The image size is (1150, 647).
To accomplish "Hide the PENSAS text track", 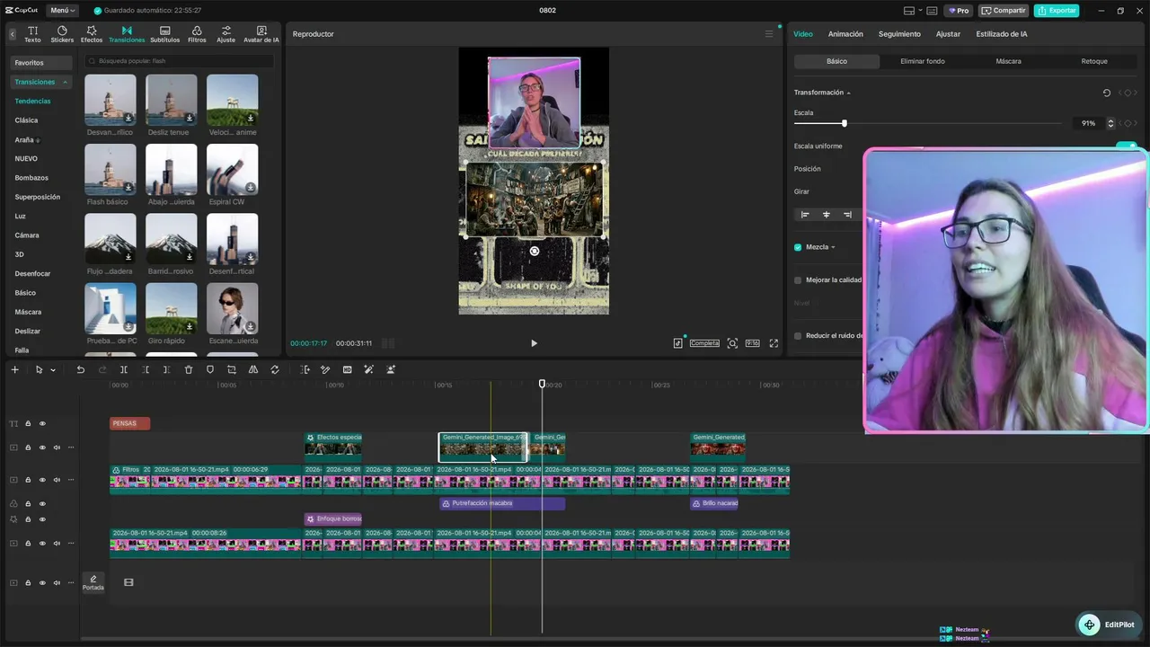I will tap(42, 423).
